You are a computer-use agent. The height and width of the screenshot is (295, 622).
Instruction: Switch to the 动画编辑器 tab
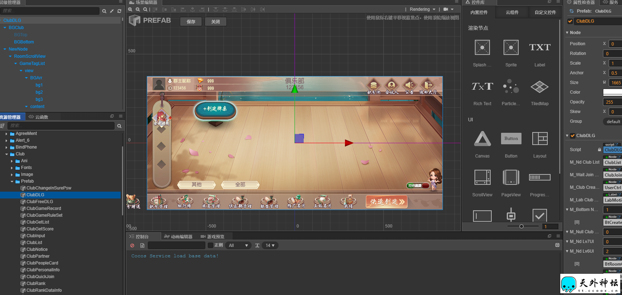click(178, 237)
